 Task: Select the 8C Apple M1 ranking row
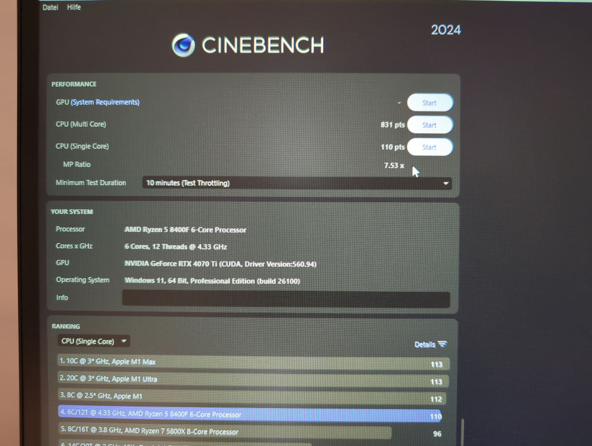pos(252,397)
